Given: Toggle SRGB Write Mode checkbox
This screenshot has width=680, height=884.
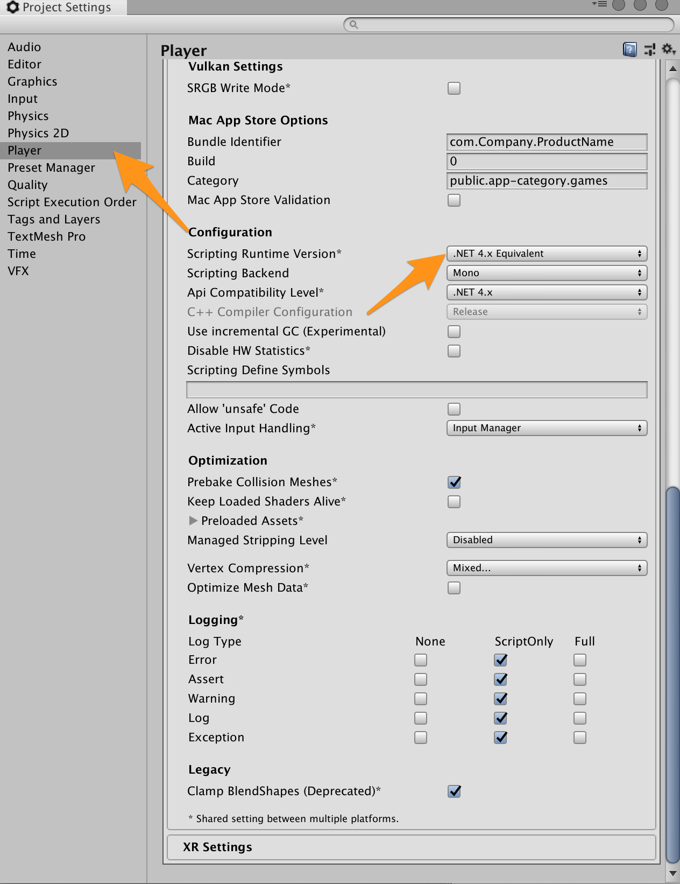Looking at the screenshot, I should 454,88.
